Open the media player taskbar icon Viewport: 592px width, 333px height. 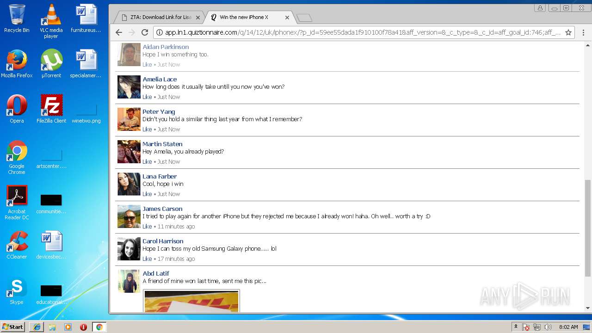pyautogui.click(x=68, y=327)
